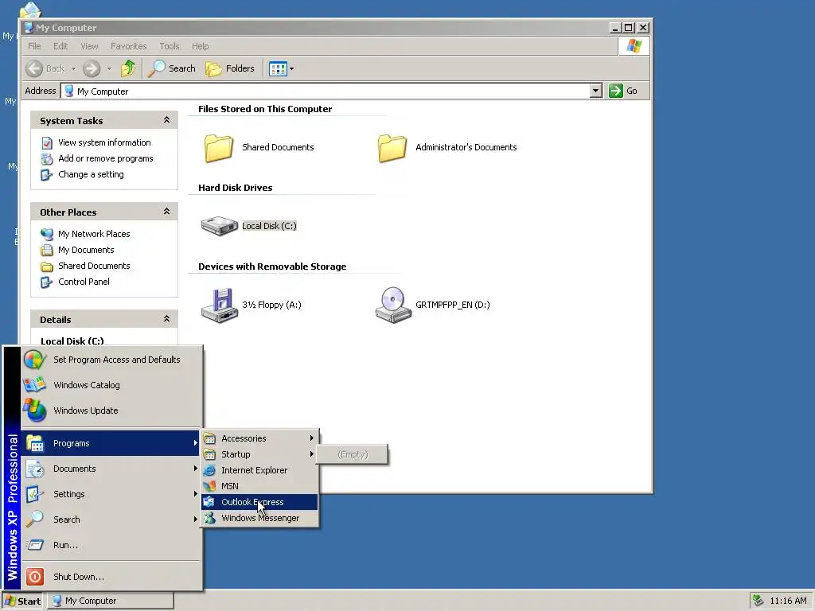Open the Tools menu

170,46
